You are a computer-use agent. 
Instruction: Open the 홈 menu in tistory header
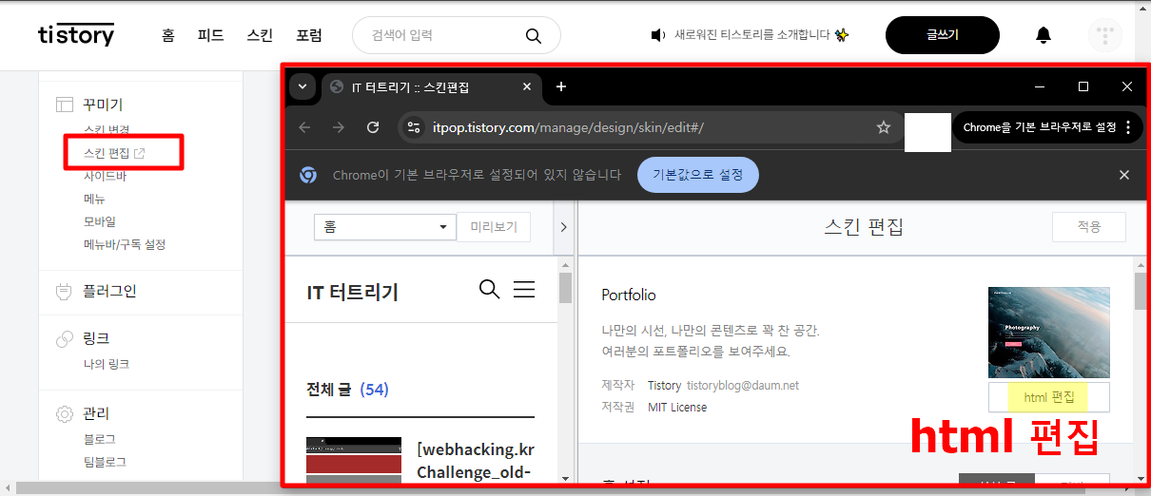168,35
